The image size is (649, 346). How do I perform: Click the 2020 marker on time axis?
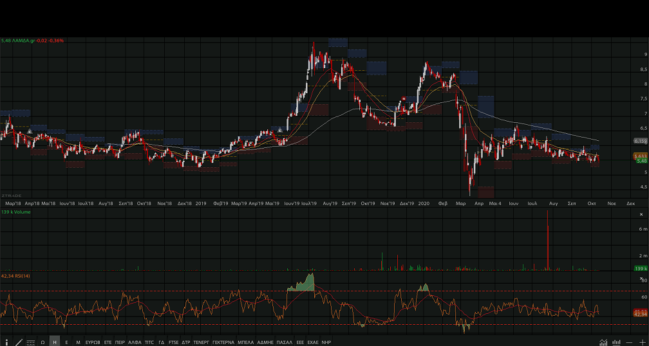[x=424, y=203]
